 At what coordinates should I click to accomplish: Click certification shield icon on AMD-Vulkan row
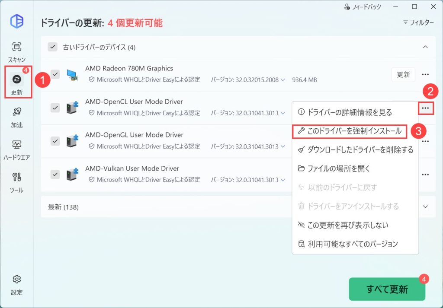pos(92,180)
